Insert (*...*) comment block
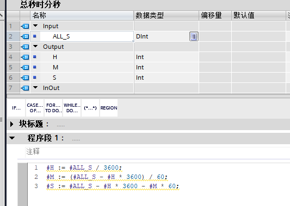This screenshot has height=206, width=290. click(90, 108)
